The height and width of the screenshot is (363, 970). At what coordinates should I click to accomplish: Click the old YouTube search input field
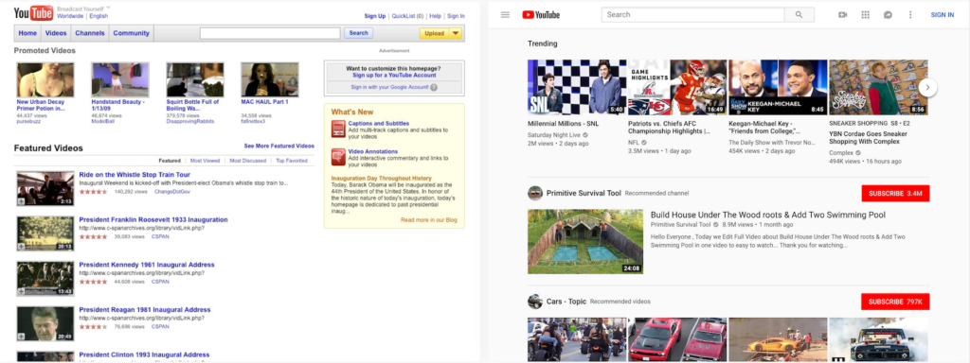270,33
